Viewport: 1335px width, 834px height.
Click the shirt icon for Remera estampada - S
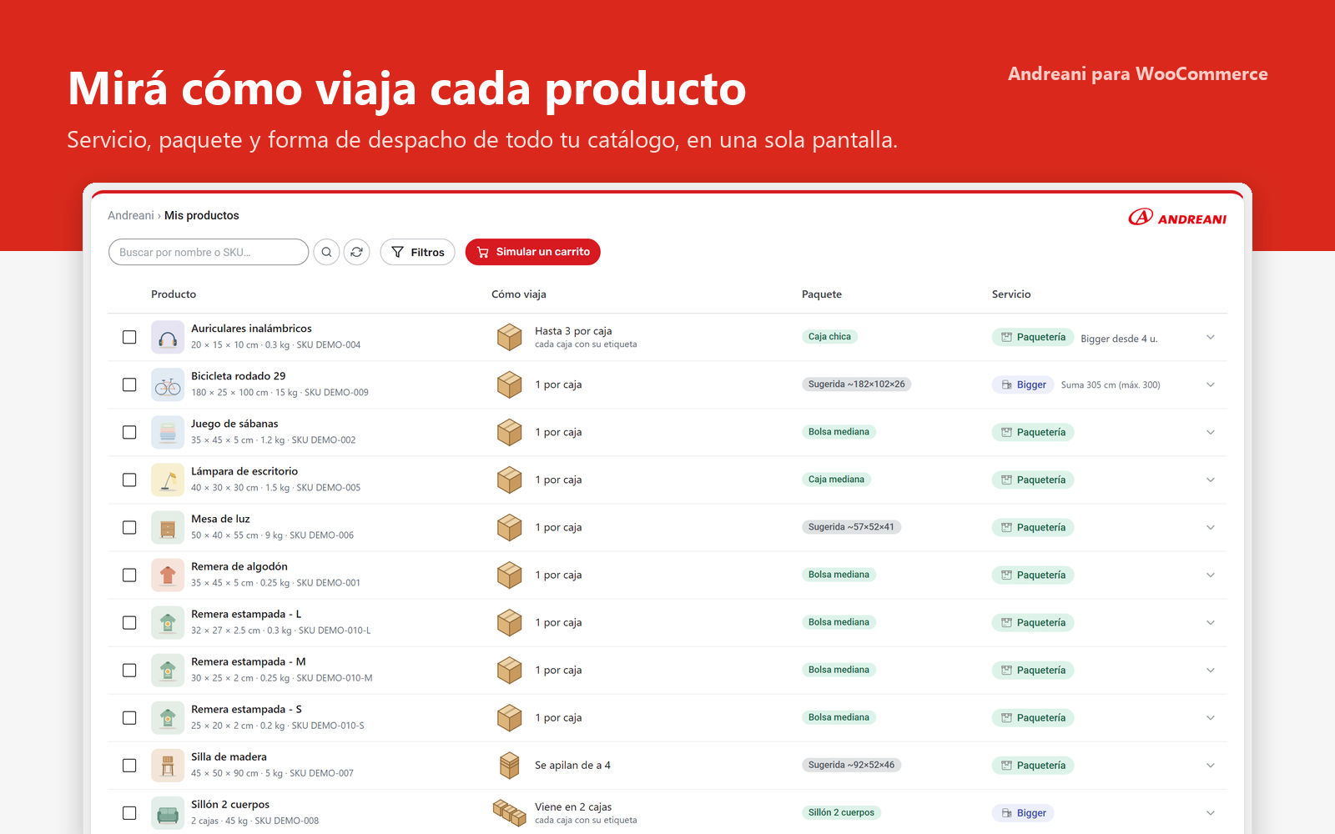[168, 717]
